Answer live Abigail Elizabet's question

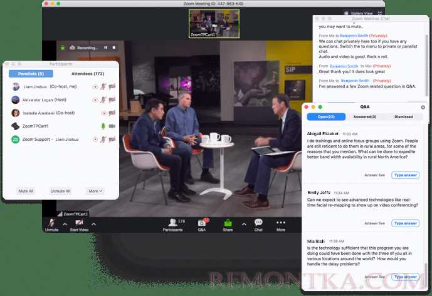(375, 175)
